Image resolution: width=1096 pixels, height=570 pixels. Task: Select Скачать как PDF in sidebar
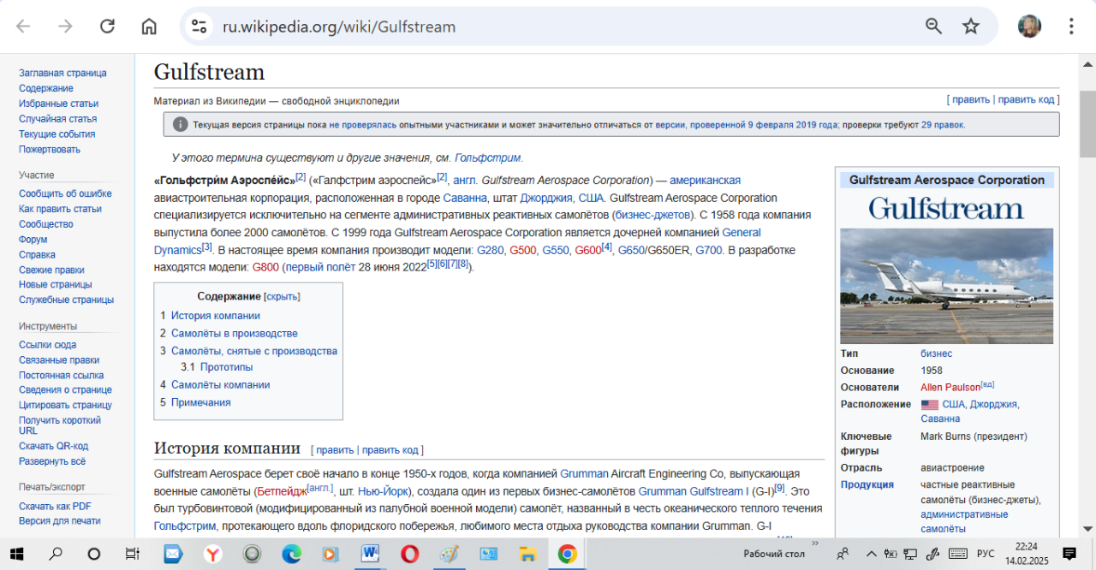pyautogui.click(x=55, y=506)
